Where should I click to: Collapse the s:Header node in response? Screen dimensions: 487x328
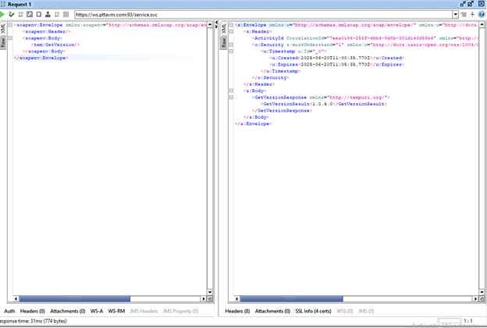[231, 31]
